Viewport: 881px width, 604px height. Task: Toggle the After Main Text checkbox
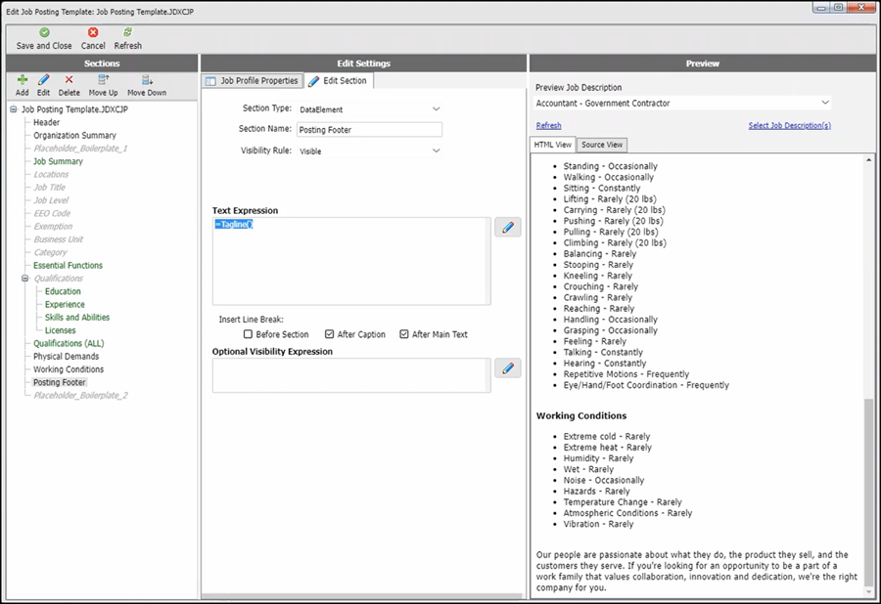click(x=404, y=334)
